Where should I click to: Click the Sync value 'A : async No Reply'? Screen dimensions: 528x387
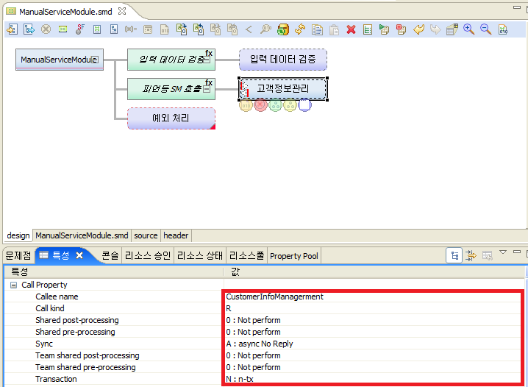tap(260, 344)
